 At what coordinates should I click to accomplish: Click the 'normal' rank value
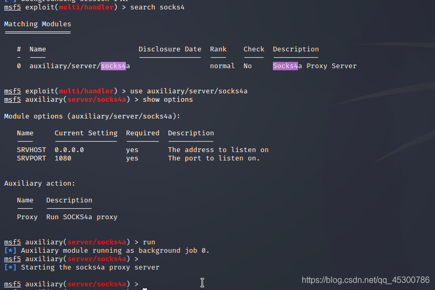222,66
